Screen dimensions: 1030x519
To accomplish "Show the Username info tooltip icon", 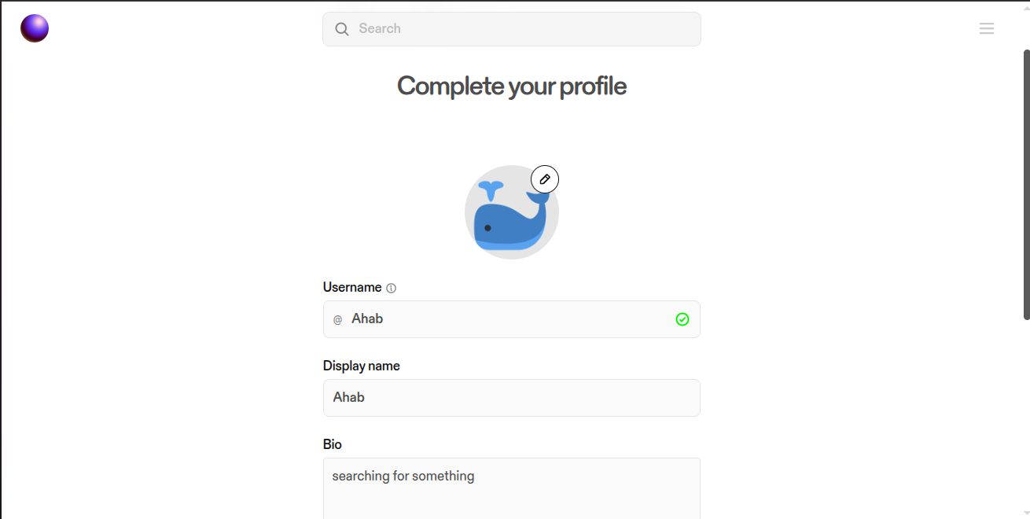I will [x=392, y=288].
